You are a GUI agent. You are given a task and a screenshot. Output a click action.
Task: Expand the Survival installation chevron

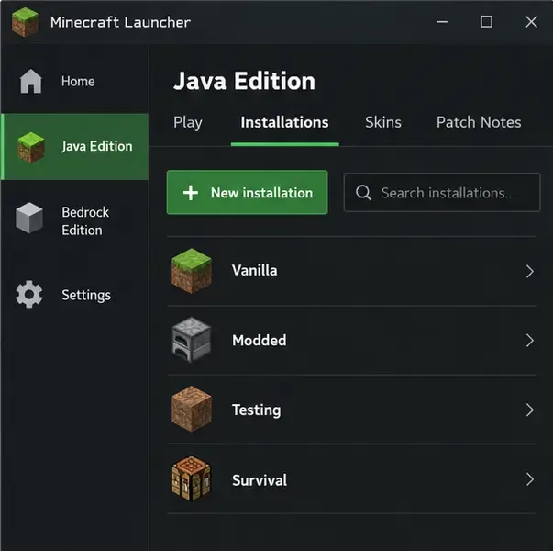coord(529,479)
